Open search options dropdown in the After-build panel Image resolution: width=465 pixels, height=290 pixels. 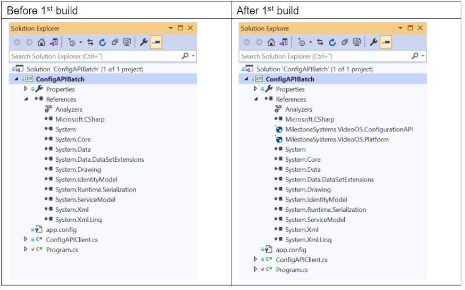click(x=423, y=56)
